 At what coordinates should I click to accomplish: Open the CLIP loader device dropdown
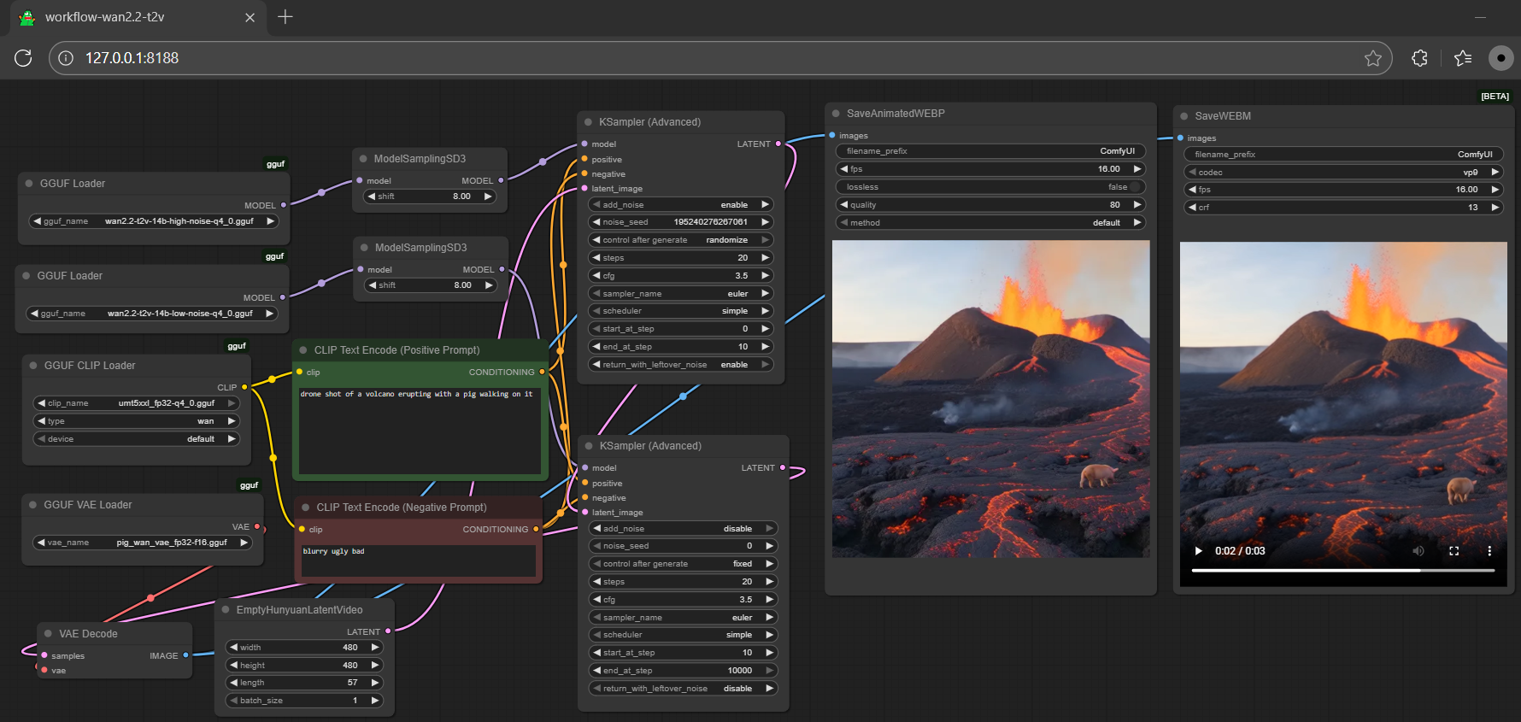[137, 439]
